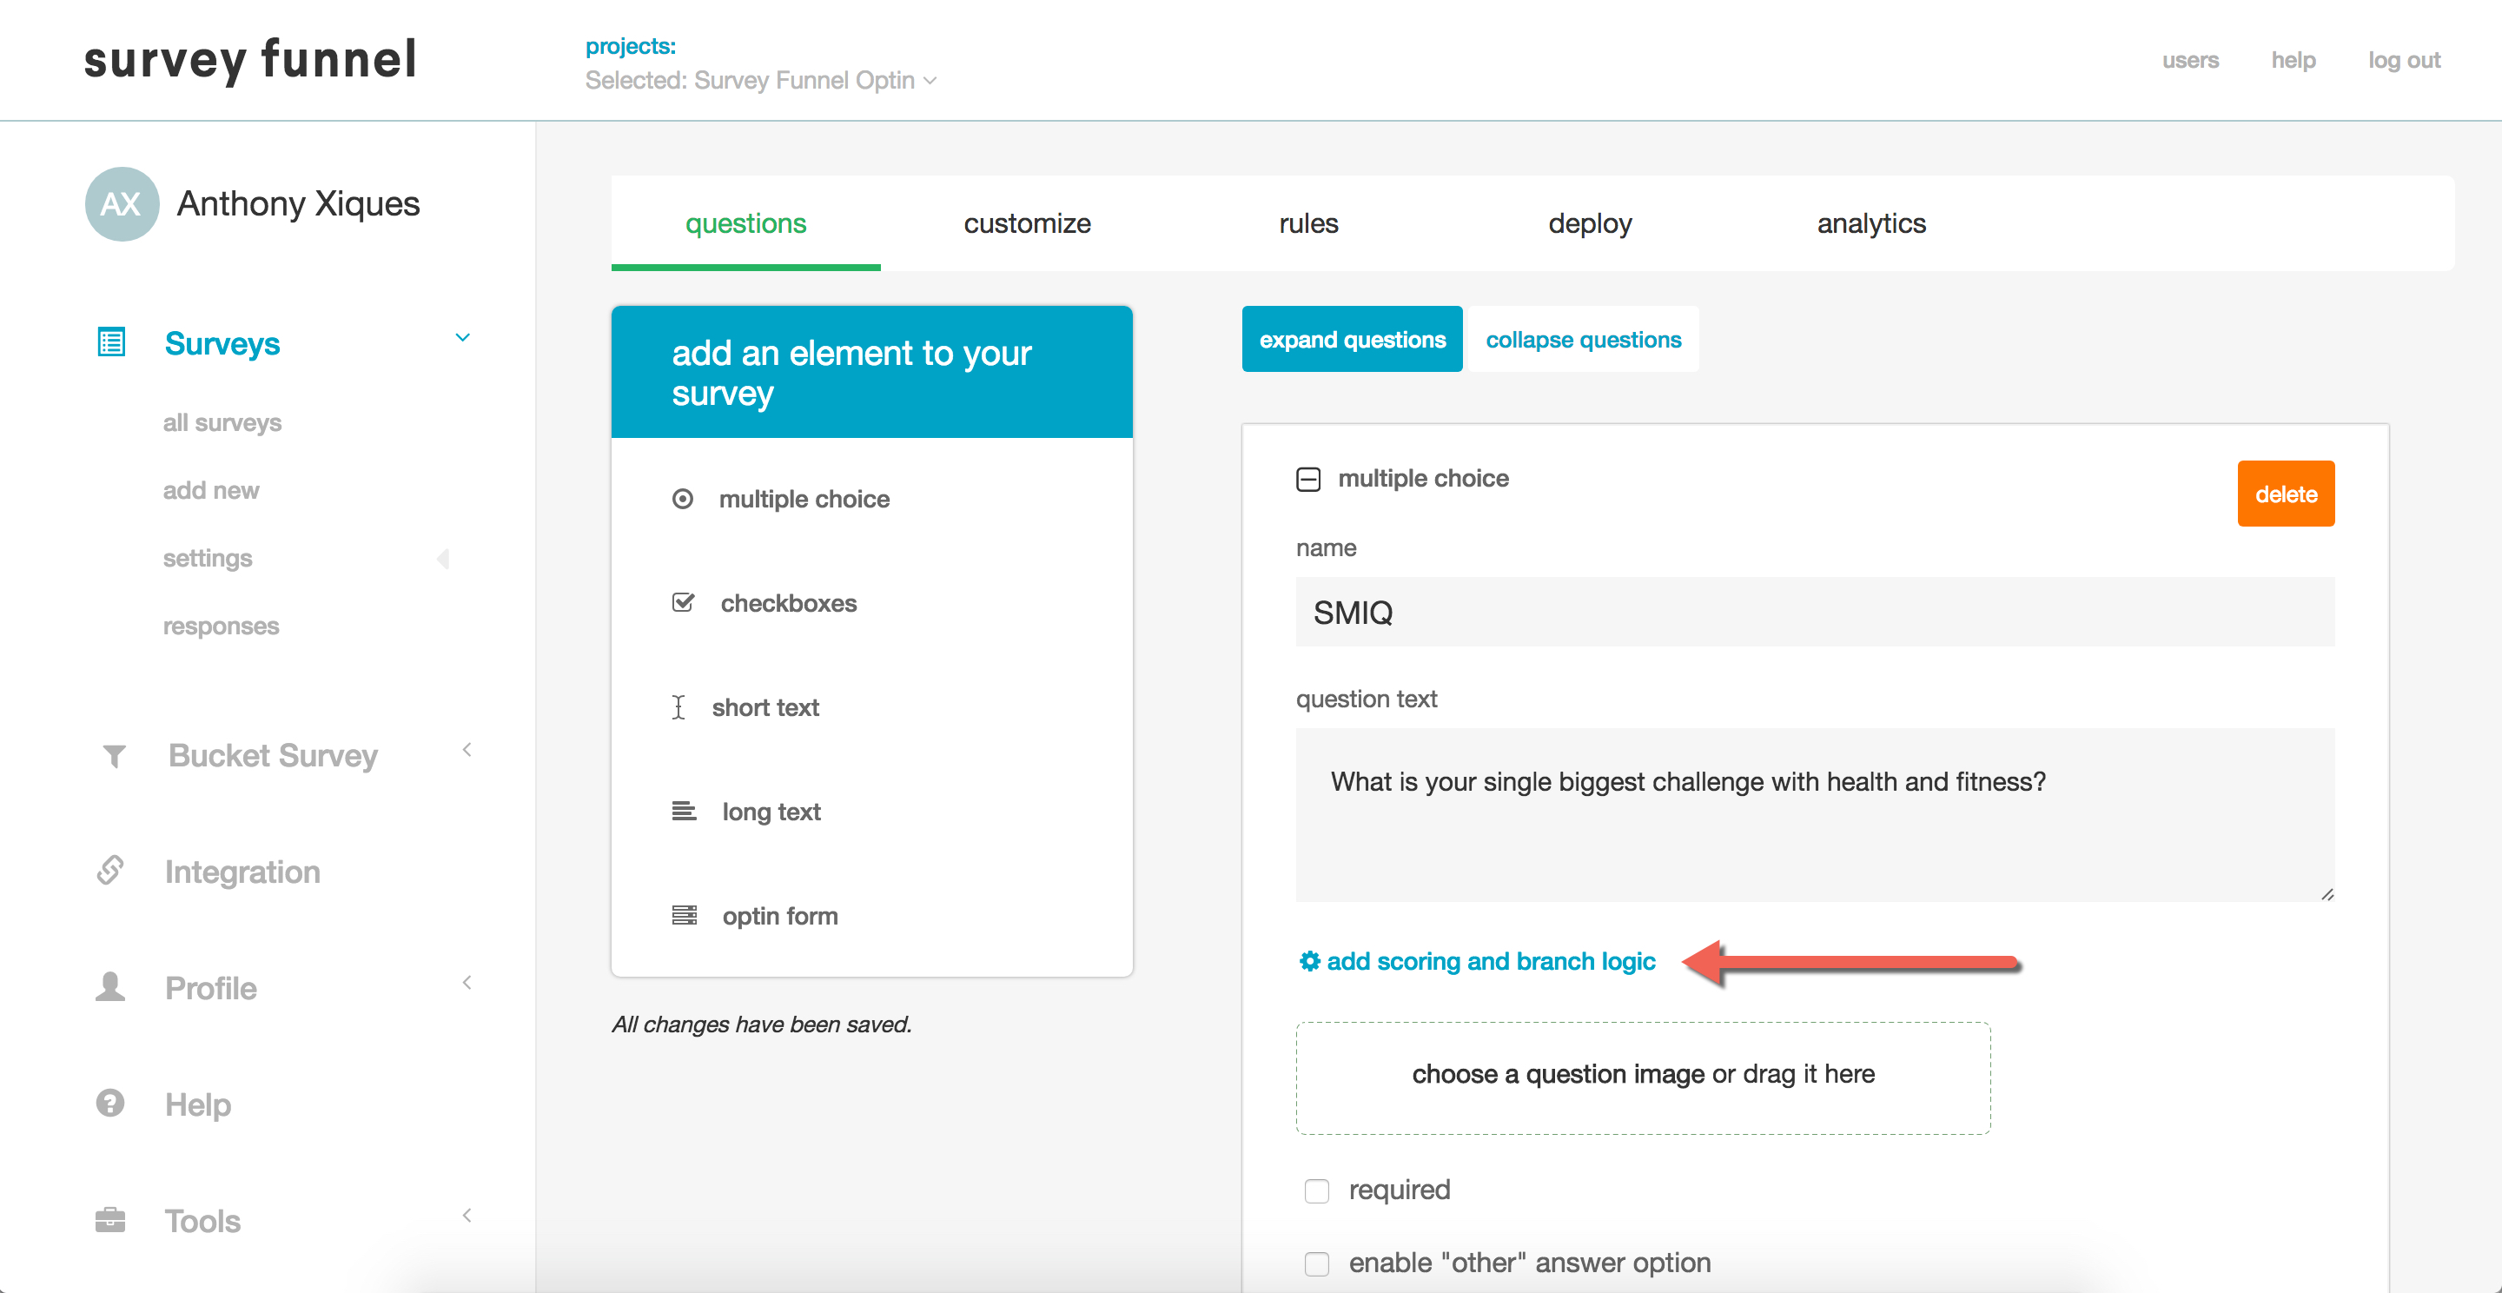Screen dimensions: 2502x1293
Task: Collapse the Surveys sidebar section
Action: (462, 338)
